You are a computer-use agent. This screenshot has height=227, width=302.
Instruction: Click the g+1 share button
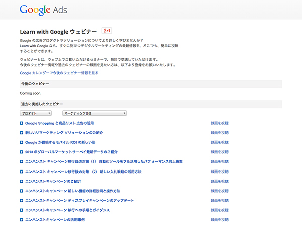point(107,31)
